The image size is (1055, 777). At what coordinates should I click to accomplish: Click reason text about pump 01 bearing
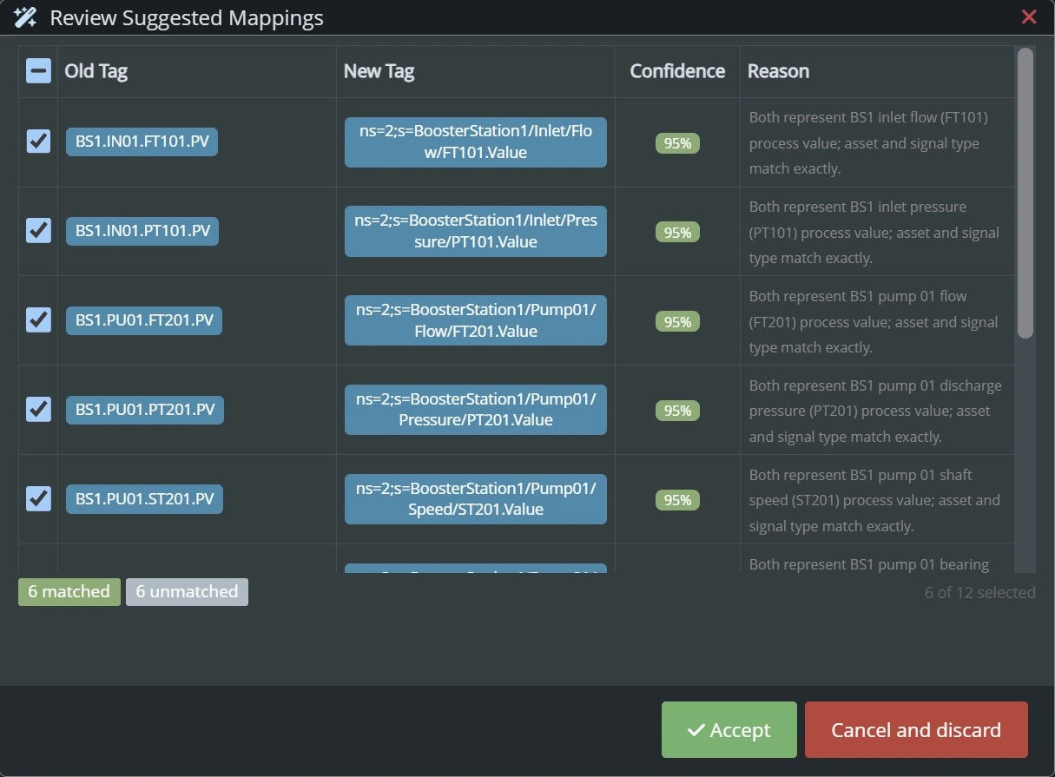coord(869,563)
